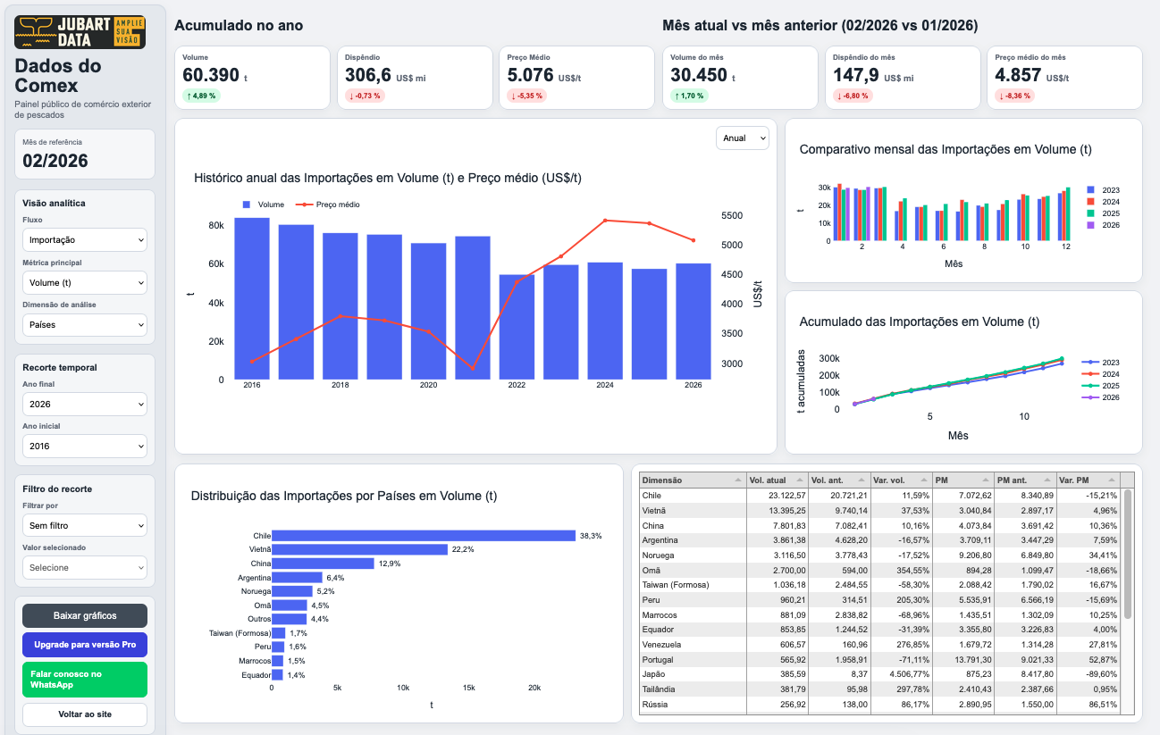Click sort arrow in Var. vol. header
Screen dimensions: 1160x735
[x=923, y=480]
